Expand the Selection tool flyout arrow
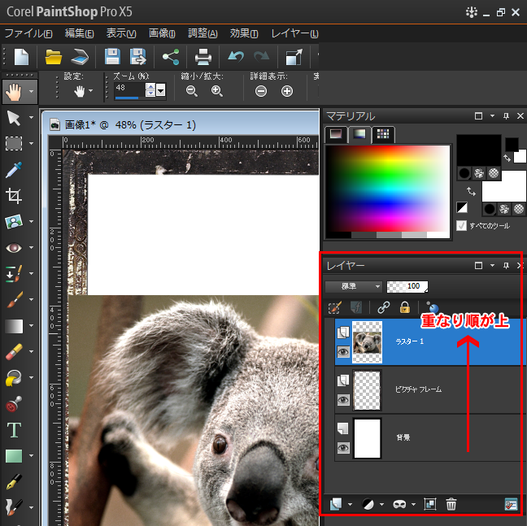 (31, 143)
